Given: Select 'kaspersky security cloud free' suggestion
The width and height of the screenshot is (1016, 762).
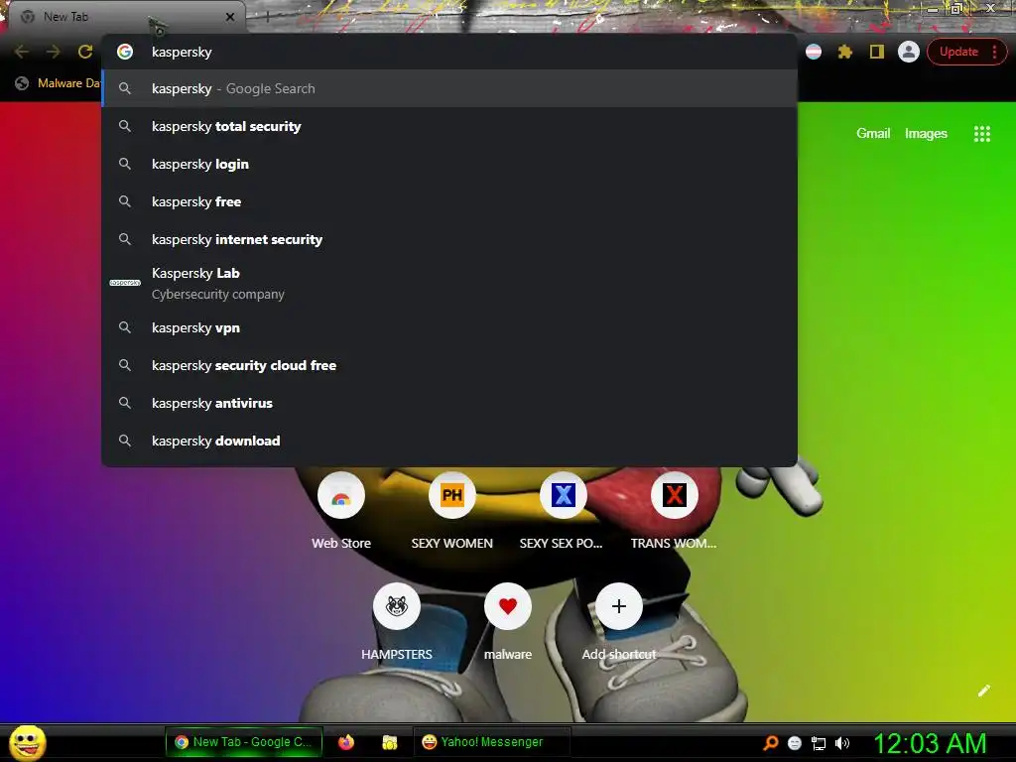Looking at the screenshot, I should 449,365.
